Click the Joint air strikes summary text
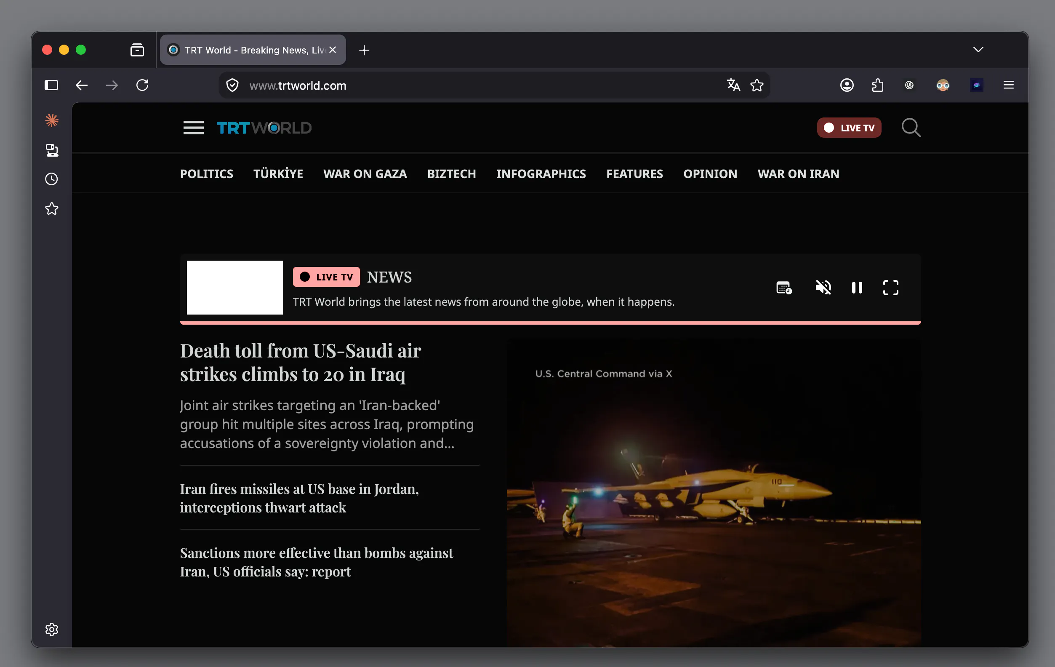This screenshot has width=1055, height=667. (327, 424)
